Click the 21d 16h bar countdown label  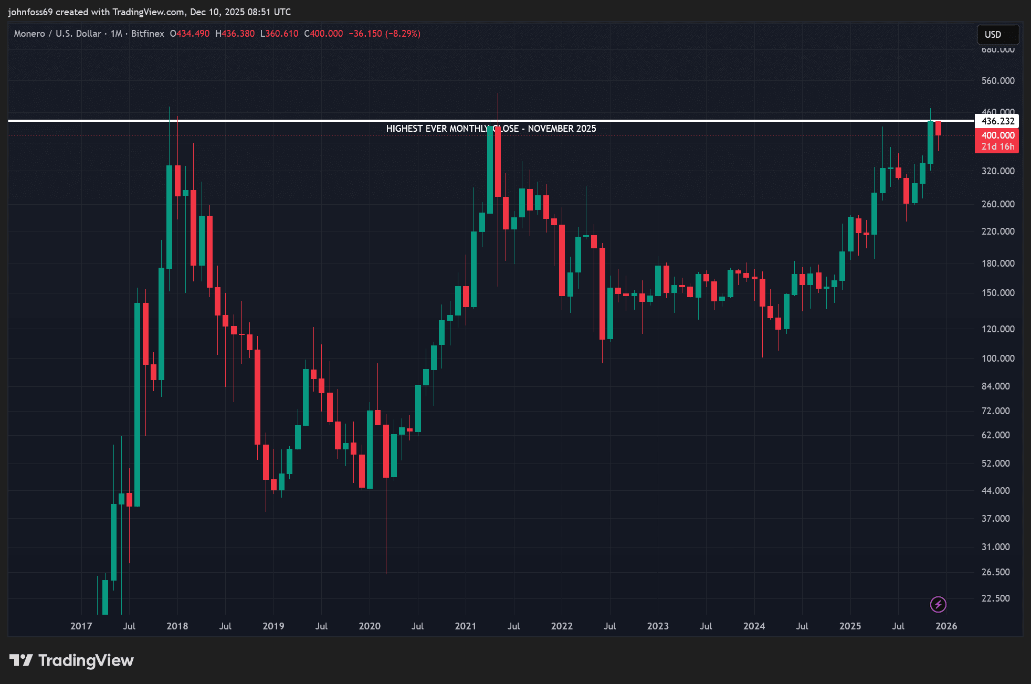click(x=997, y=147)
